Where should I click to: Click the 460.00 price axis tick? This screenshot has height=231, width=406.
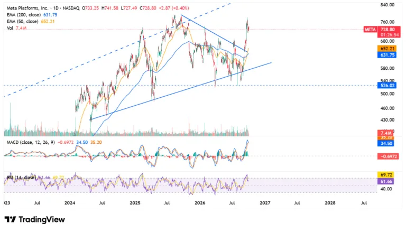[x=387, y=108]
